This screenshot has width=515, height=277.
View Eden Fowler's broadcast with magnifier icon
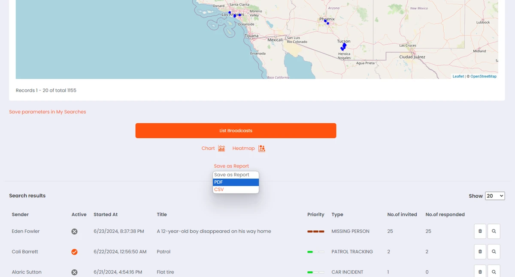click(x=494, y=231)
